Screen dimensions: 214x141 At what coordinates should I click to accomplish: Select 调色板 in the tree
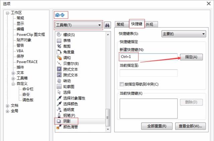28,100
